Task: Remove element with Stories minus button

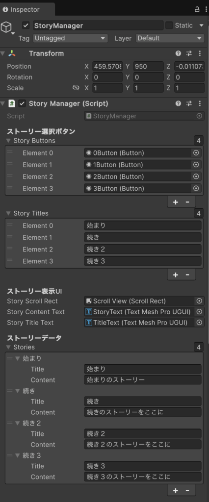Action: (x=187, y=490)
